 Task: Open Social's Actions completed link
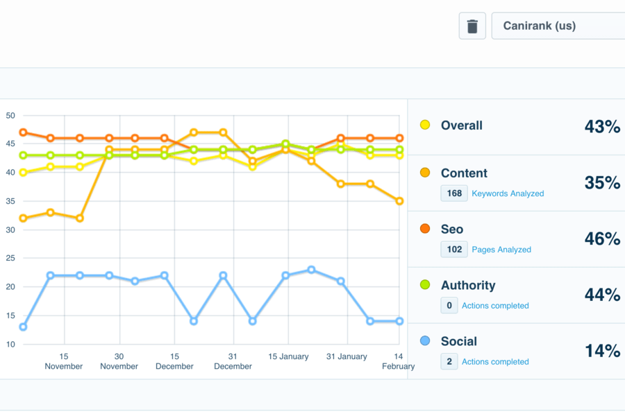click(x=495, y=362)
